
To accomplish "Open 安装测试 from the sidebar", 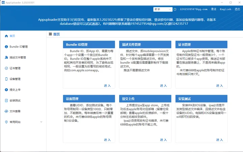I will click(15, 101).
